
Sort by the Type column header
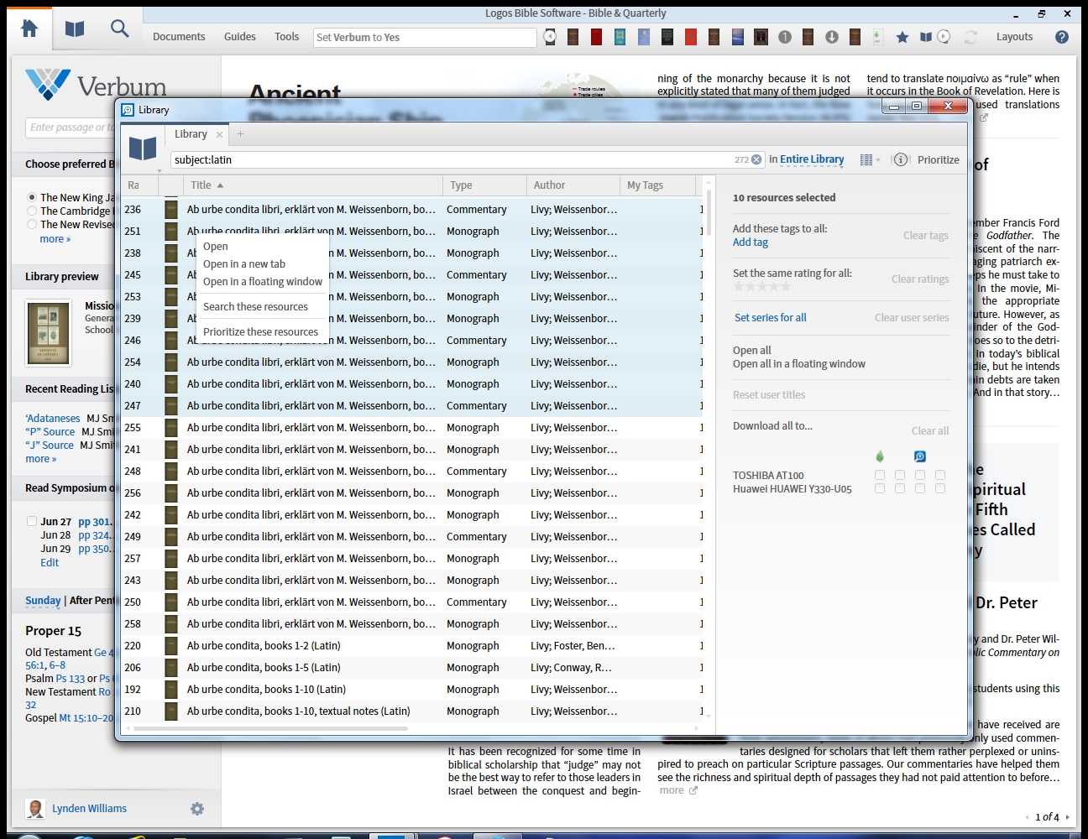pyautogui.click(x=484, y=185)
